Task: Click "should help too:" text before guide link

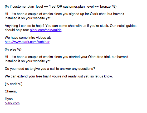Action: (x=17, y=30)
